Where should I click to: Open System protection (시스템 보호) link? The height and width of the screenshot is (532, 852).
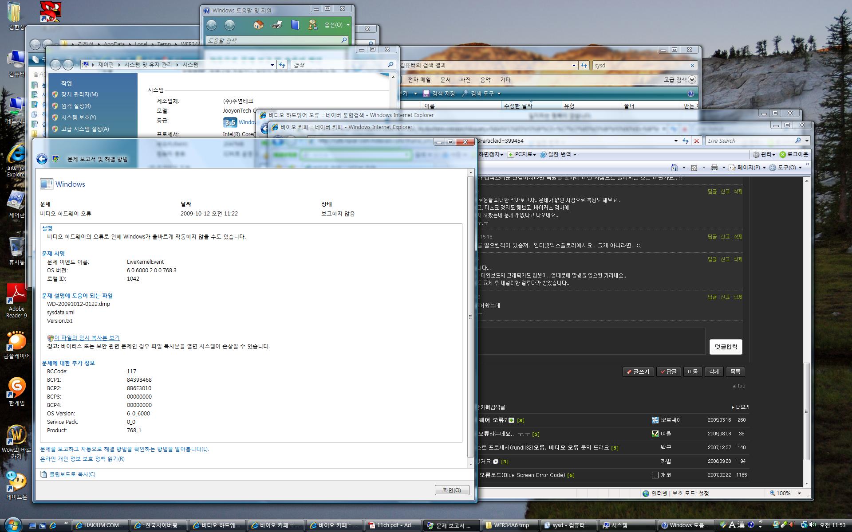pos(79,117)
